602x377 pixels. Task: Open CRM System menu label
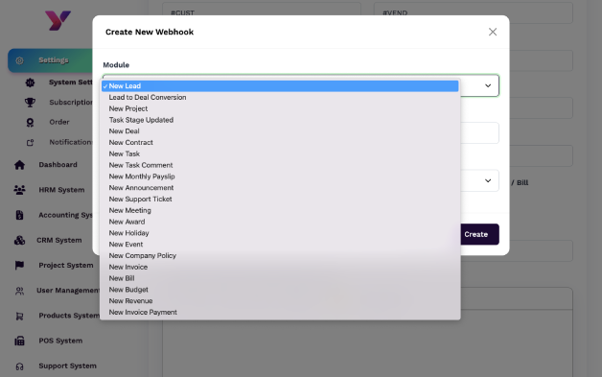tap(59, 240)
